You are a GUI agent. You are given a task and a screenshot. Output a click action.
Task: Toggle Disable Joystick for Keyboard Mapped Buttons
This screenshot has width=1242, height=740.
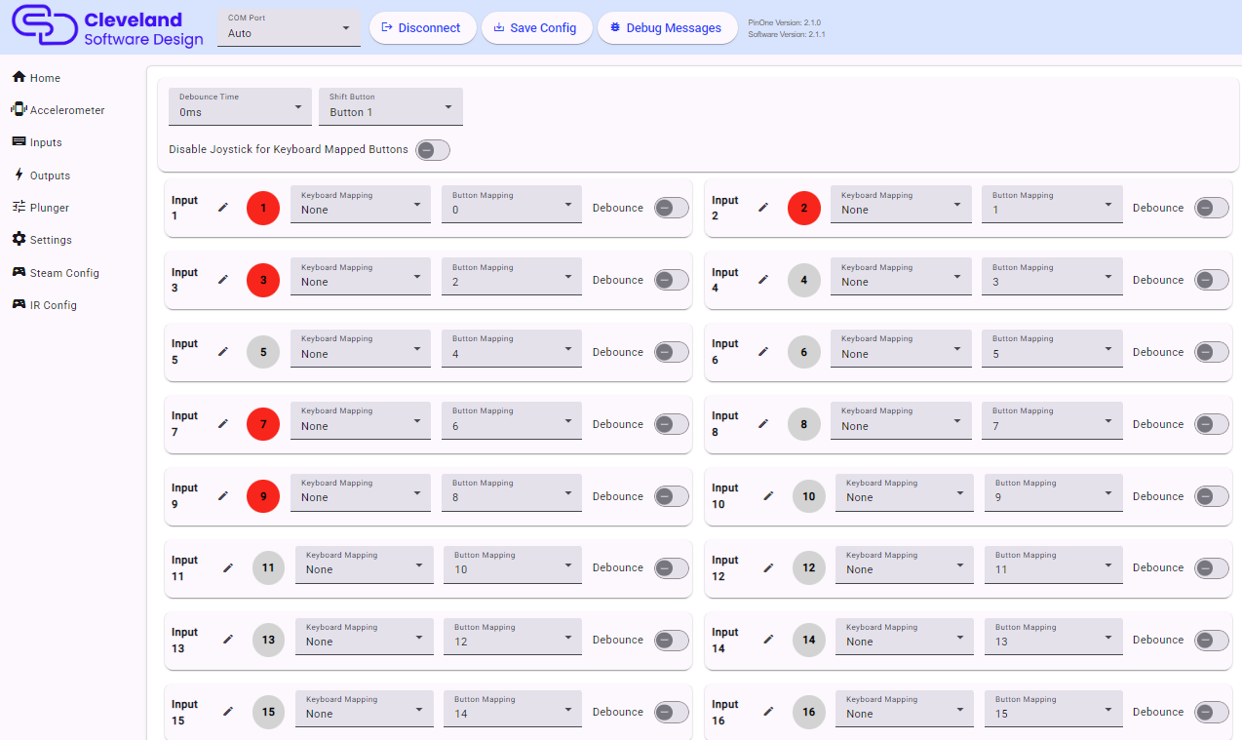tap(432, 150)
